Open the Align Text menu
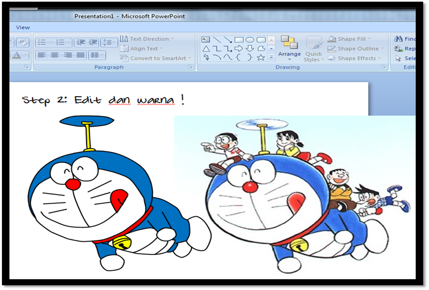Viewport: 429px width, 290px height. pos(141,49)
